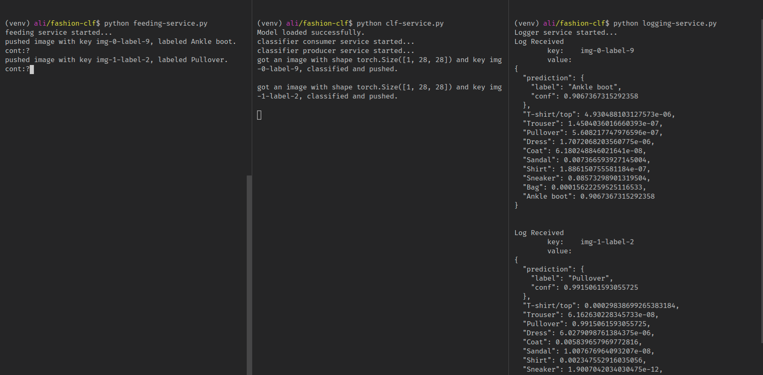Click the '"conf": 0.9915061593055725' line
Viewport: 763px width, 375px height.
[585, 287]
